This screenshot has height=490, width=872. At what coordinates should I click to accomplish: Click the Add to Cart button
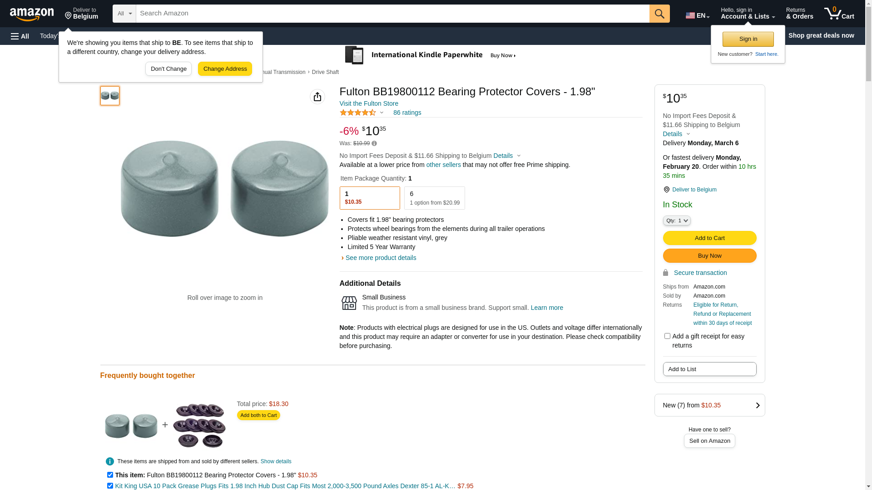coord(709,238)
